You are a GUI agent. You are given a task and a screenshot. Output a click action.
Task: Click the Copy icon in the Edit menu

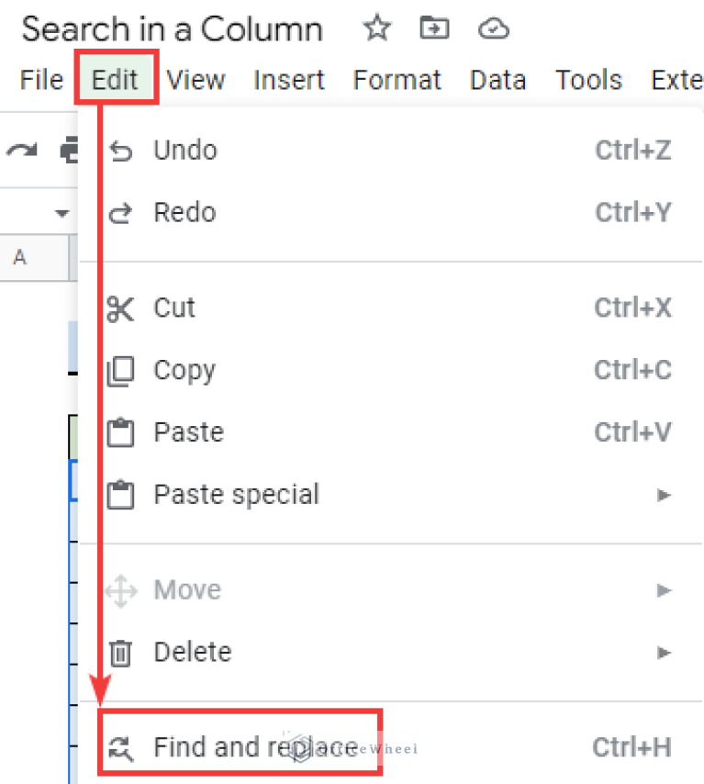pos(120,370)
